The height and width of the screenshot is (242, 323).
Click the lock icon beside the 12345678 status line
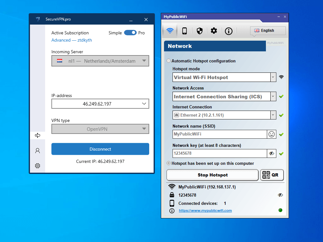tap(172, 195)
